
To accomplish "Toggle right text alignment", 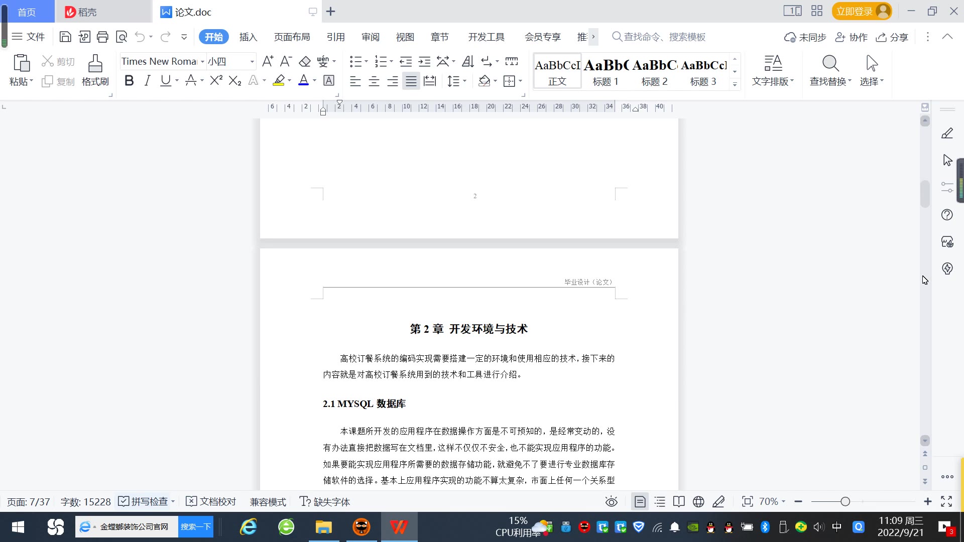I will click(393, 81).
